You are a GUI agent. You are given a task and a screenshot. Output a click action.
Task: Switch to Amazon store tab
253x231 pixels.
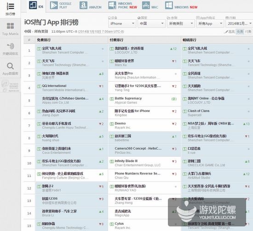click(x=91, y=6)
